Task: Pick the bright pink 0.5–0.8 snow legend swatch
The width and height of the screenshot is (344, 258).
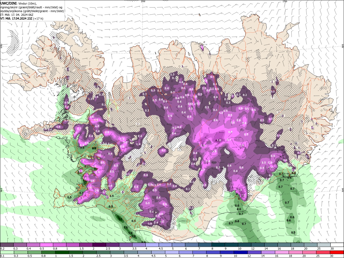Action: pos(46,245)
